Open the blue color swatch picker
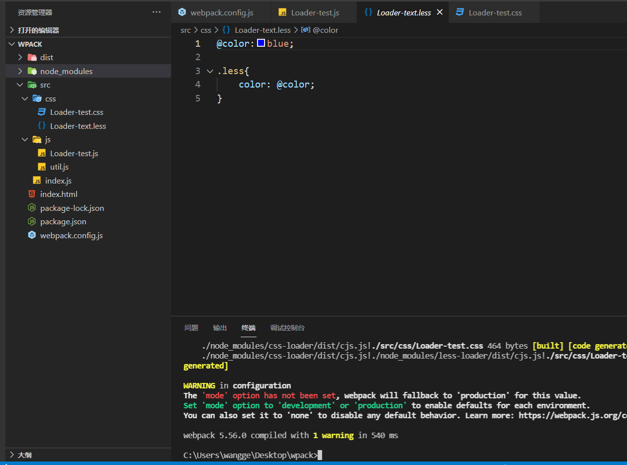The height and width of the screenshot is (465, 627). click(x=261, y=43)
